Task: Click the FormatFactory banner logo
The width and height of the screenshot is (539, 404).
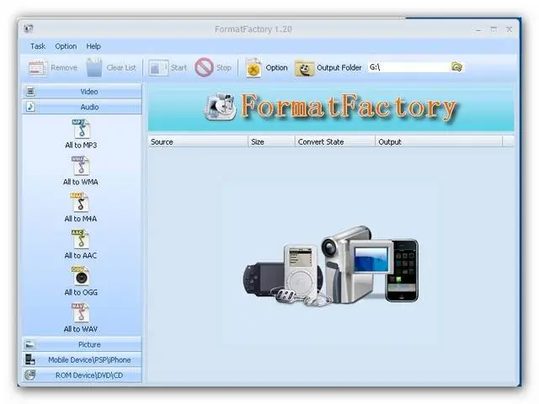Action: click(x=221, y=107)
